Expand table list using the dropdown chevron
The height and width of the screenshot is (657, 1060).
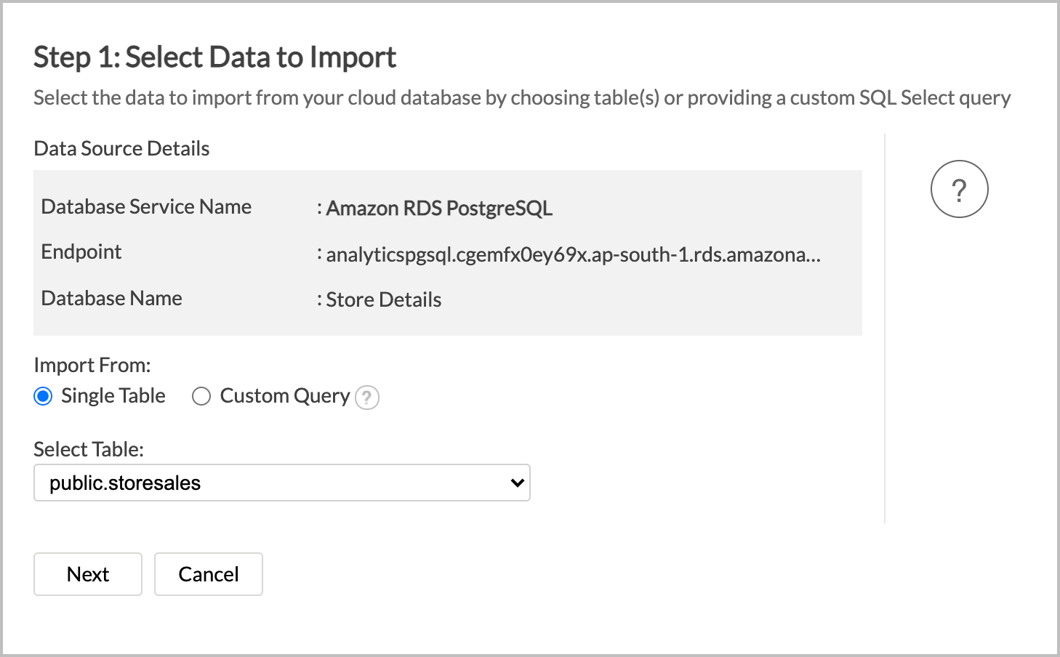516,483
